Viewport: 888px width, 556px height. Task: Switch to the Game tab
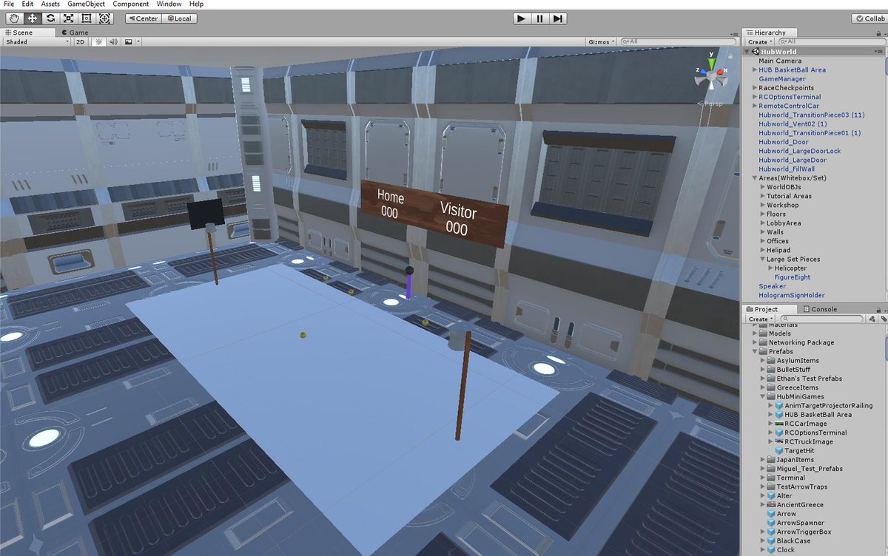pos(75,33)
